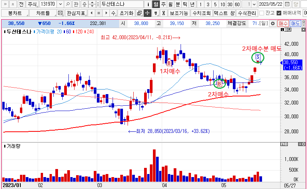This screenshot has height=189, width=307.
Task: Click the double up-arrow collapse icon
Action: coord(13,4)
